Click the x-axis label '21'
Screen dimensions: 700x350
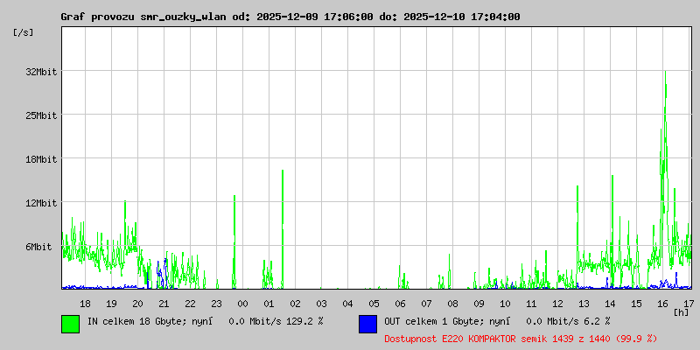tap(164, 304)
